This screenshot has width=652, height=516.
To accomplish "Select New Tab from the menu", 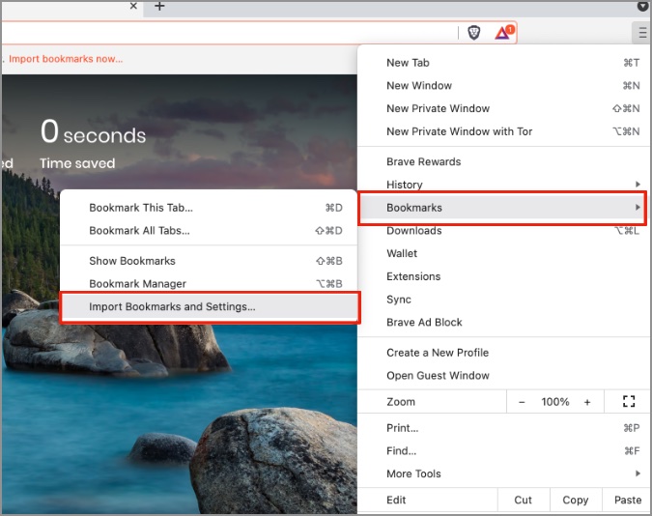I will click(x=504, y=63).
